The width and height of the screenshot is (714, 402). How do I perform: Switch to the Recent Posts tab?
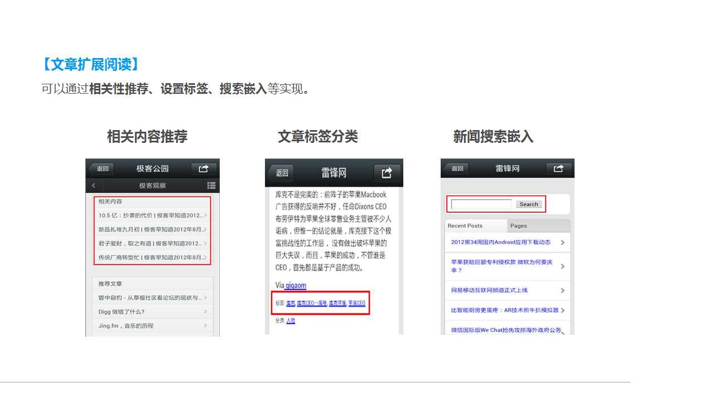pos(476,226)
